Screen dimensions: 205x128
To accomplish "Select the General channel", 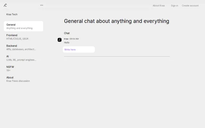I will coord(23,26).
